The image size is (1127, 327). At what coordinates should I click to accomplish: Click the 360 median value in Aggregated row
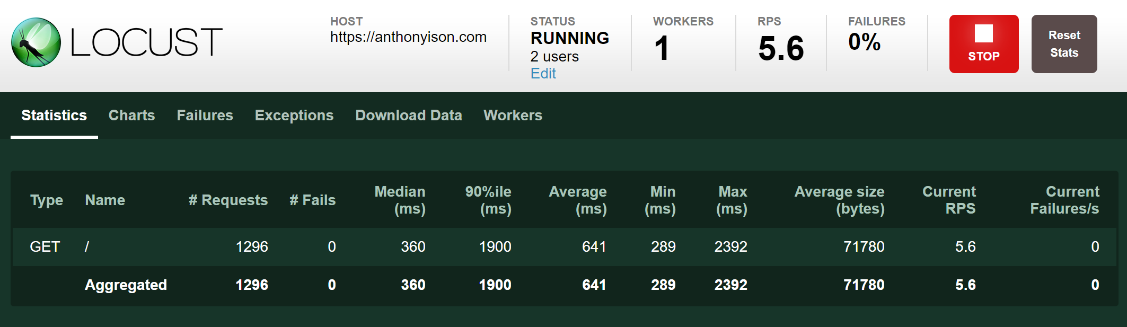click(x=413, y=285)
